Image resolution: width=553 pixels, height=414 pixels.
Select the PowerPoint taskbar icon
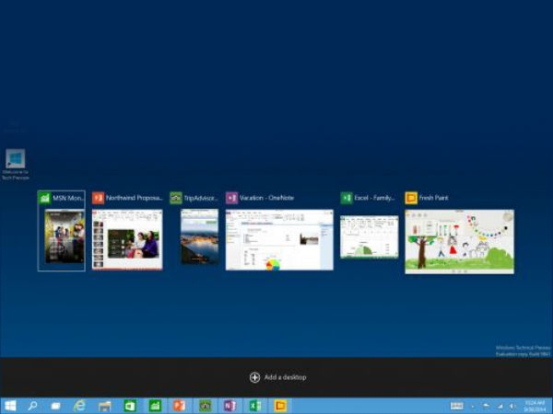coord(180,406)
